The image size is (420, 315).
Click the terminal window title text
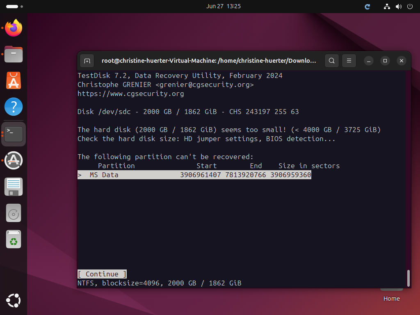click(209, 61)
